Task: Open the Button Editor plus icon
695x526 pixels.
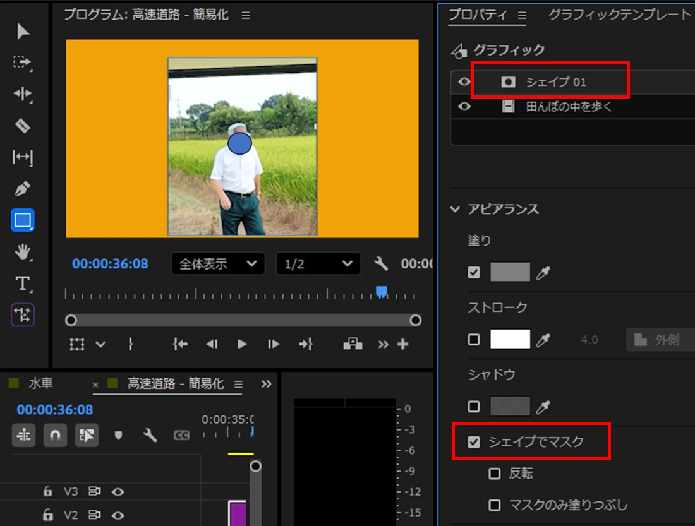Action: [x=402, y=344]
